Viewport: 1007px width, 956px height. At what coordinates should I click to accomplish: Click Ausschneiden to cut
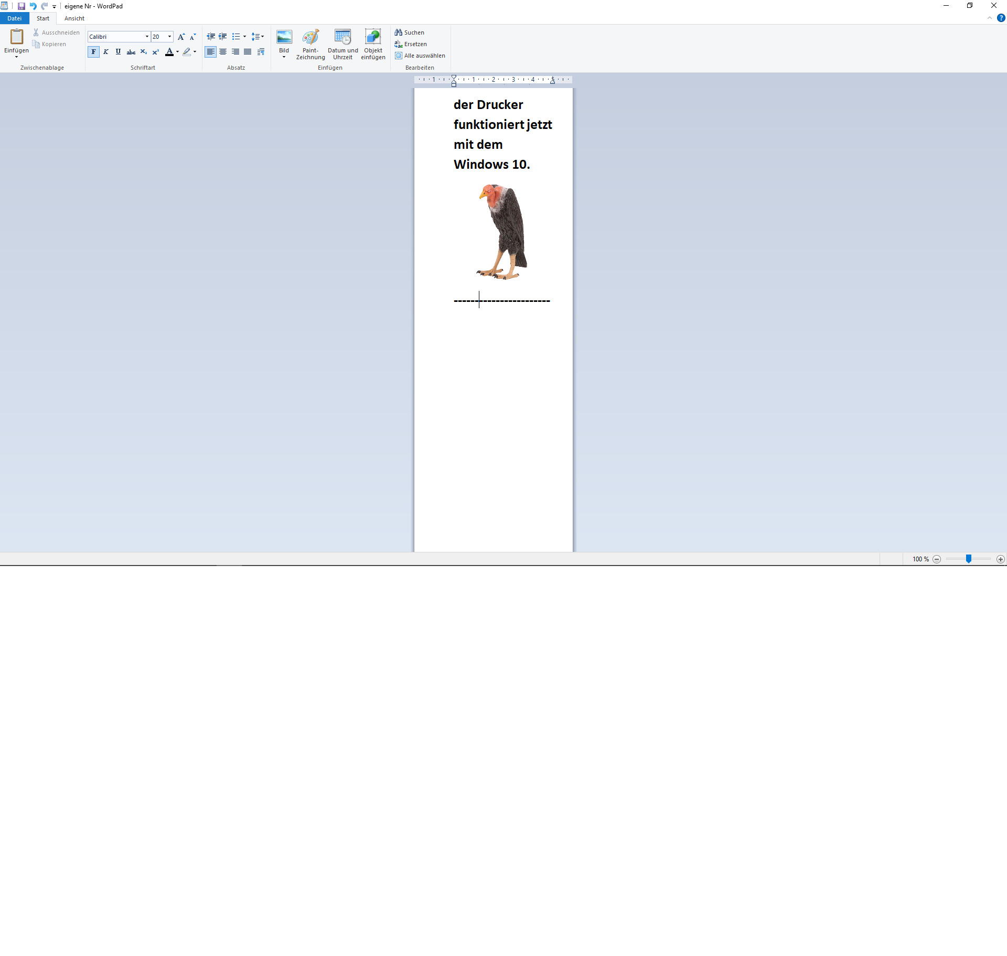coord(56,32)
